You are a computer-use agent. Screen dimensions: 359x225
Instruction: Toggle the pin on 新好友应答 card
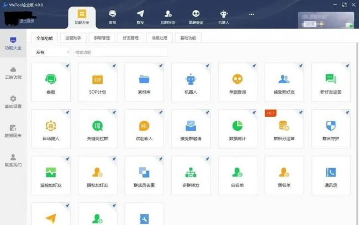click(347, 66)
